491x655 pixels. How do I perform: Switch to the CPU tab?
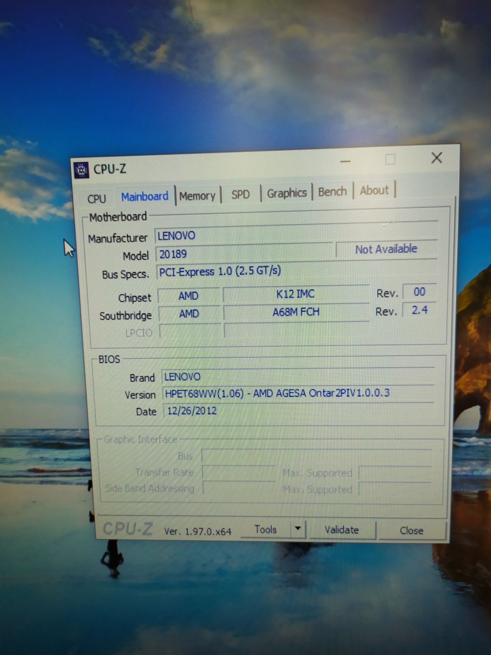coord(97,198)
